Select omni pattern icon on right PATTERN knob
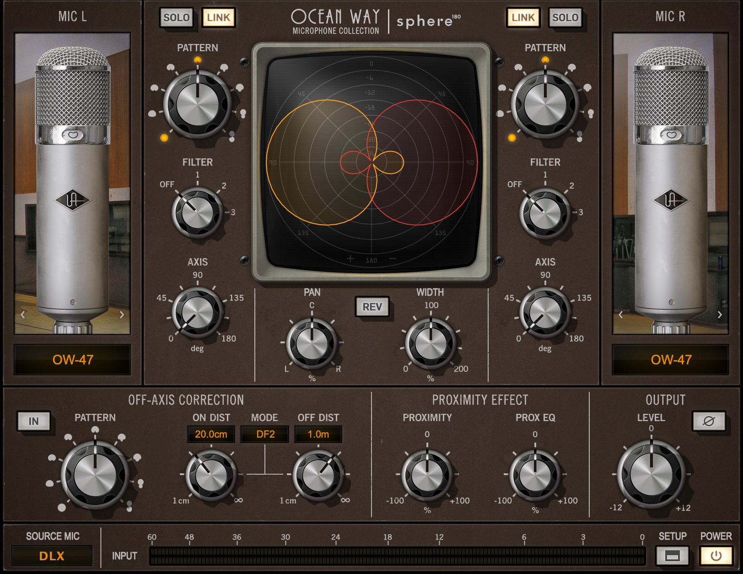This screenshot has width=743, height=574. tap(512, 138)
